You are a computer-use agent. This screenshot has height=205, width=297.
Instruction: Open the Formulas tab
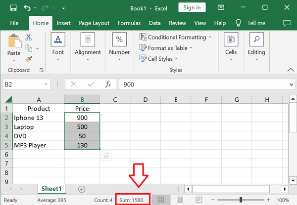point(129,23)
